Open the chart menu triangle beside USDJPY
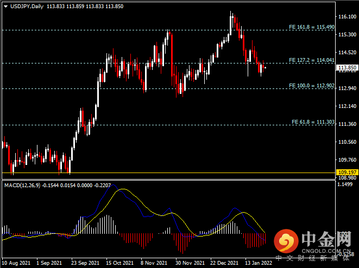This screenshot has height=268, width=359. point(6,7)
